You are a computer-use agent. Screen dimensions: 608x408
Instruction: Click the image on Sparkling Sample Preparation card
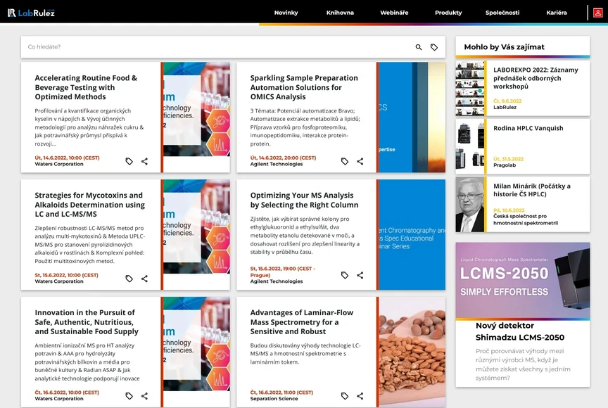click(412, 117)
